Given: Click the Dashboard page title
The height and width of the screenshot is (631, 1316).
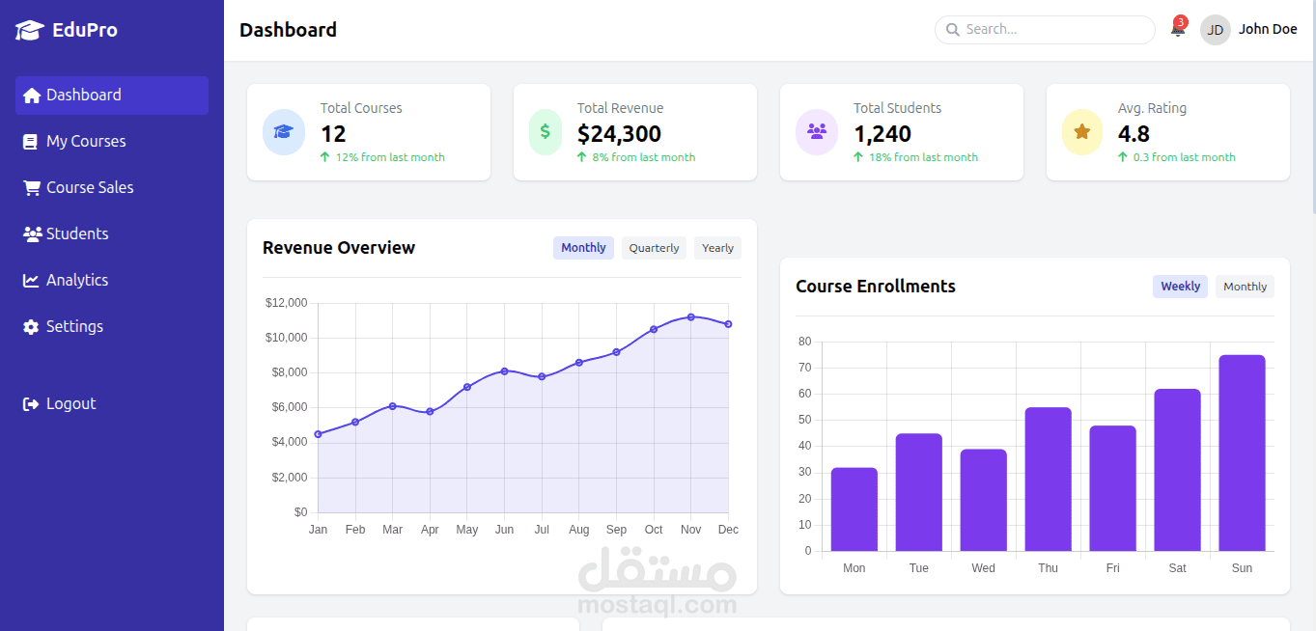Looking at the screenshot, I should (289, 30).
